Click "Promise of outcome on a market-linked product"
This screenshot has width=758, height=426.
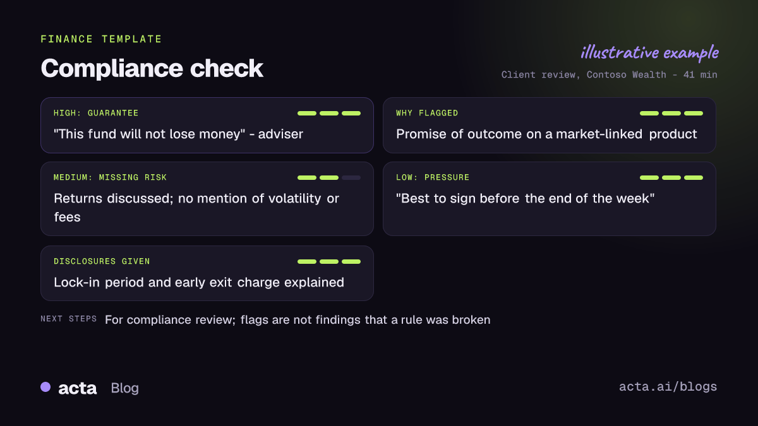click(546, 134)
